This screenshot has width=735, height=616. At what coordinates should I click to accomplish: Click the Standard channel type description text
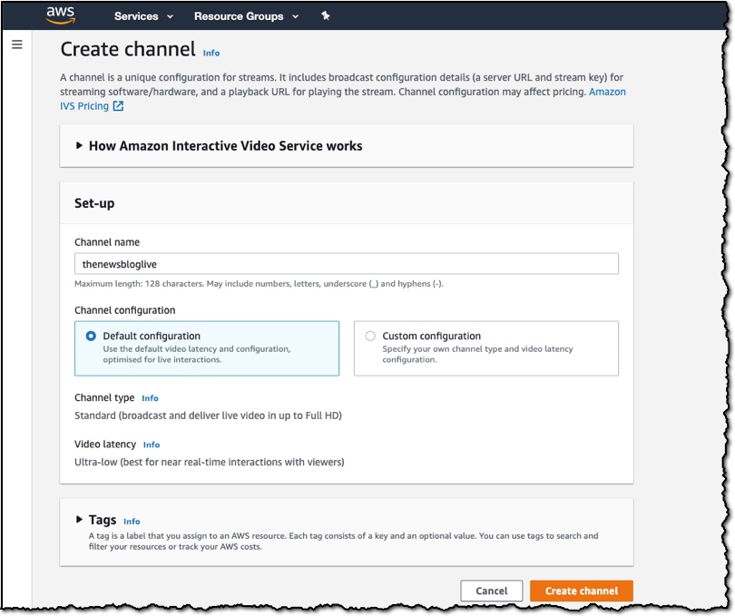click(208, 416)
